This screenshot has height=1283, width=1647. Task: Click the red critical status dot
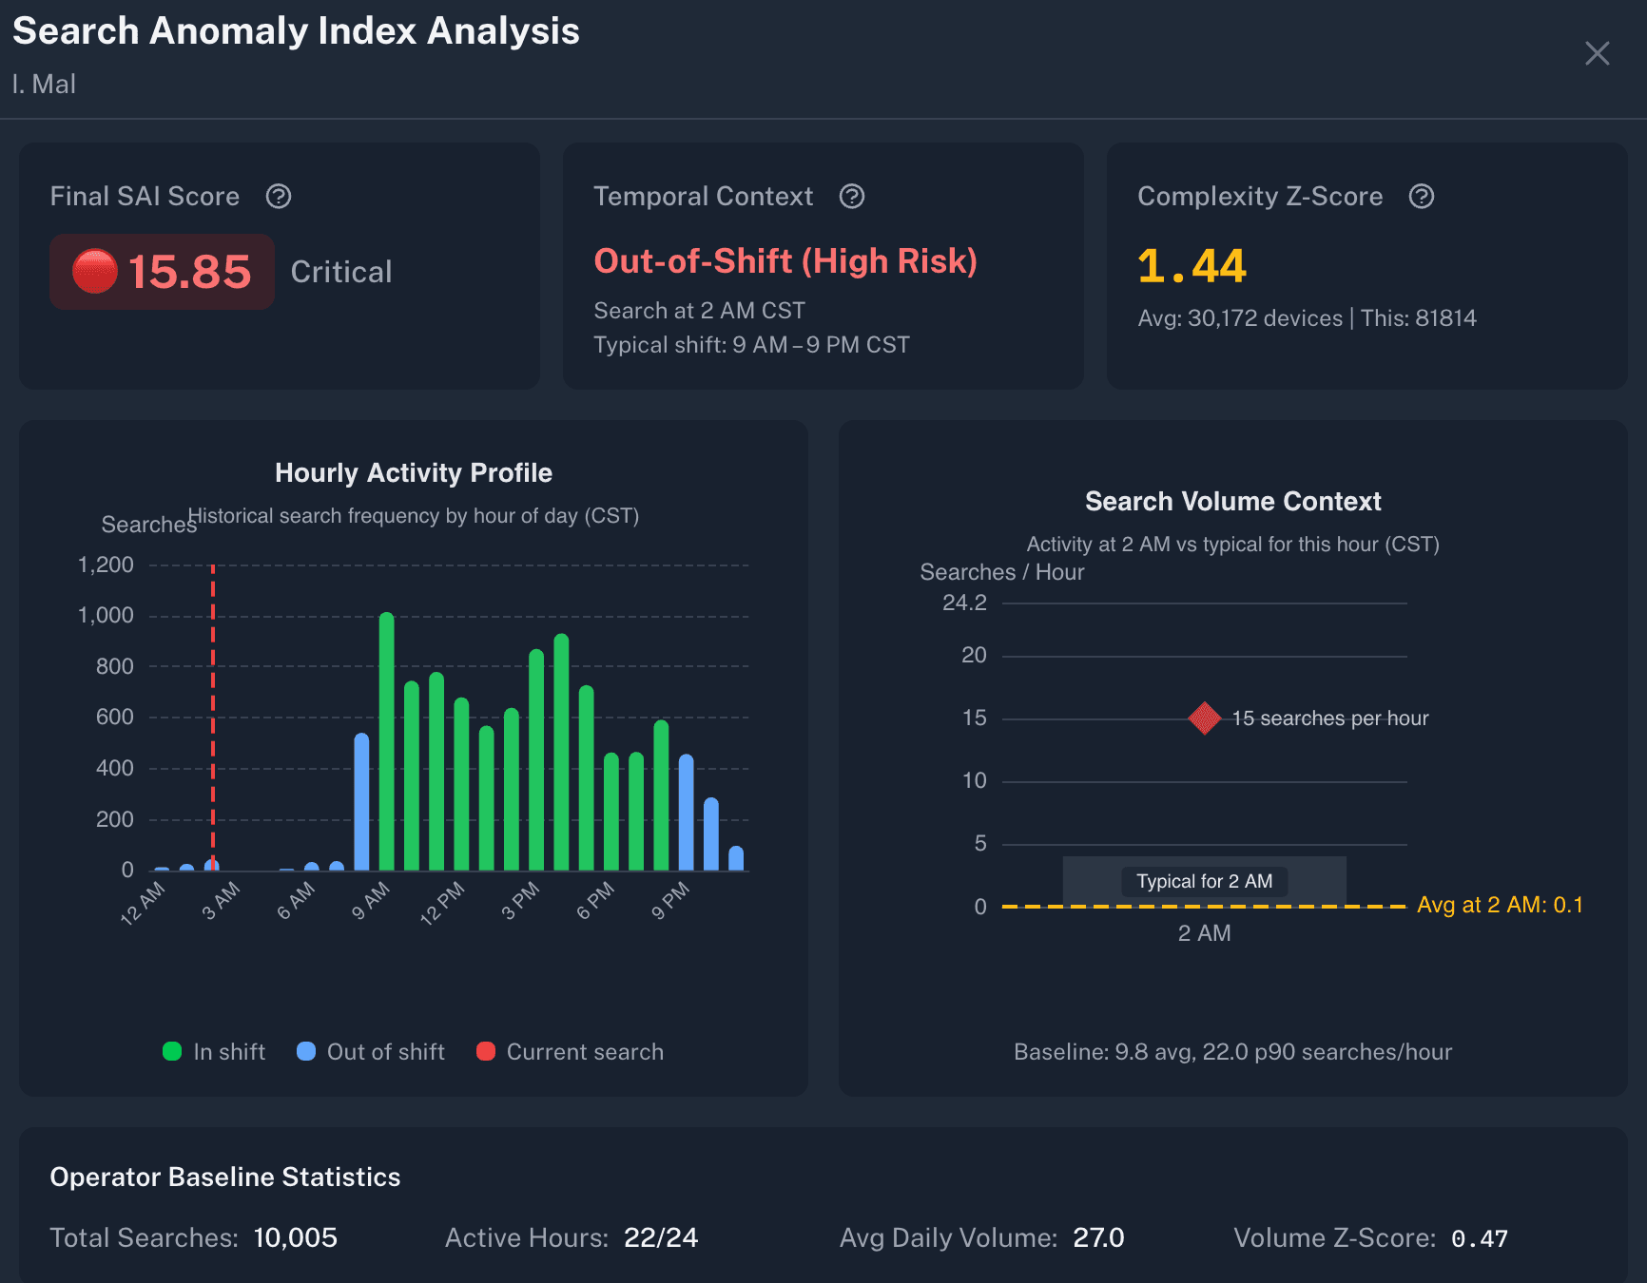[95, 272]
